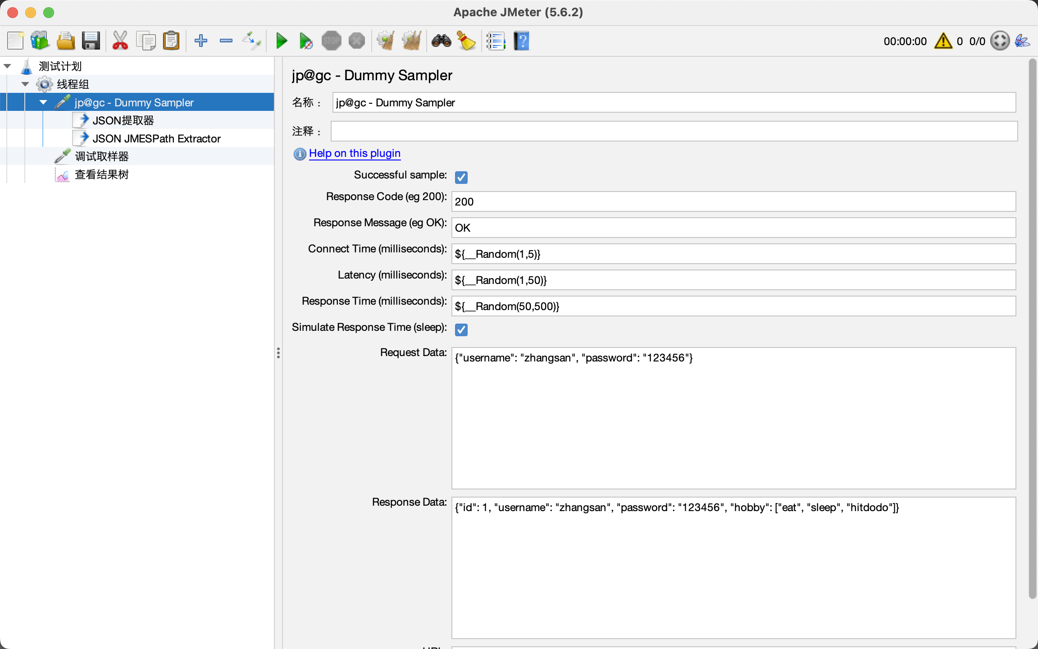The height and width of the screenshot is (649, 1038).
Task: Stop the test with STOP icon
Action: (332, 41)
